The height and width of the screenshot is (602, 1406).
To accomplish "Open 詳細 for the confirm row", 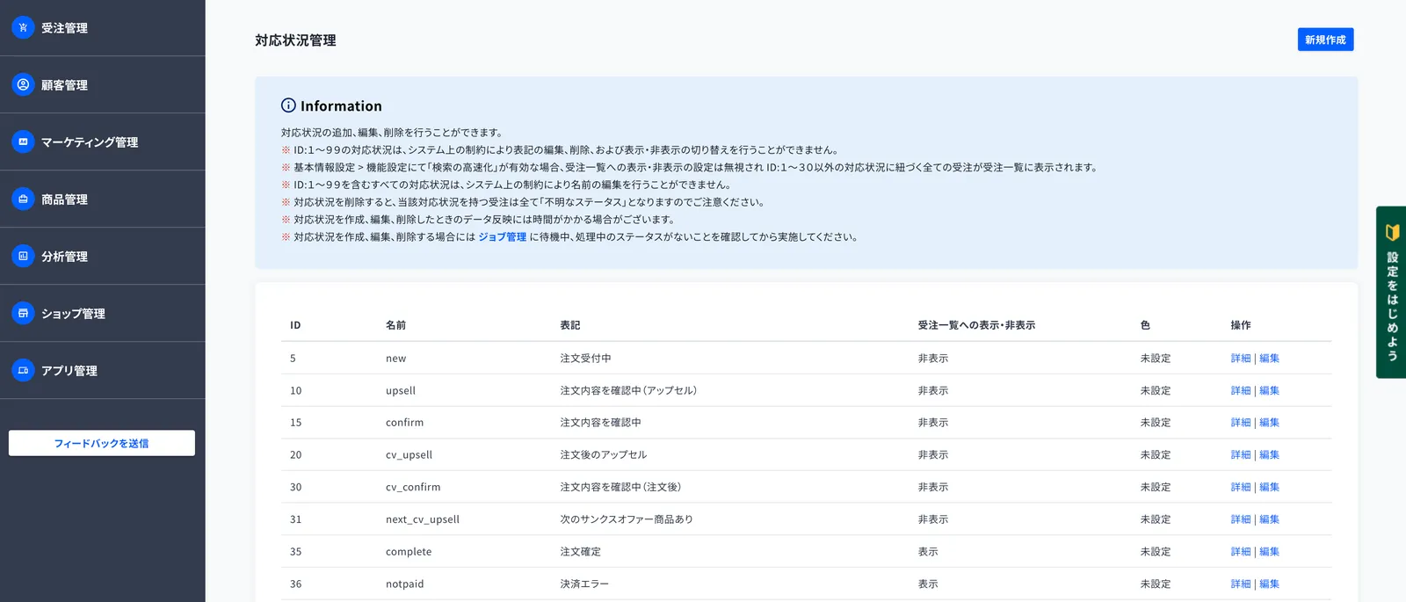I will click(x=1241, y=423).
